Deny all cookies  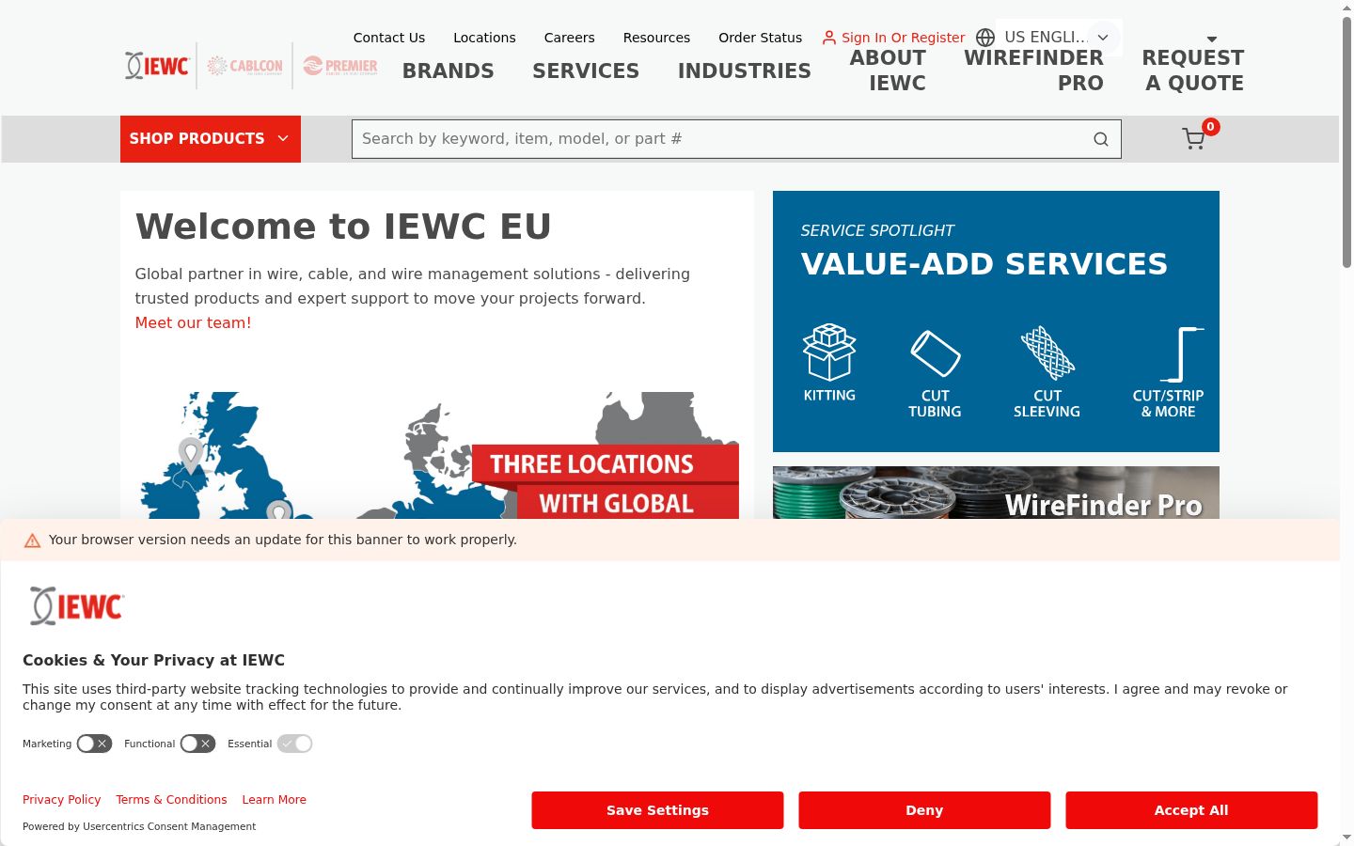924,810
